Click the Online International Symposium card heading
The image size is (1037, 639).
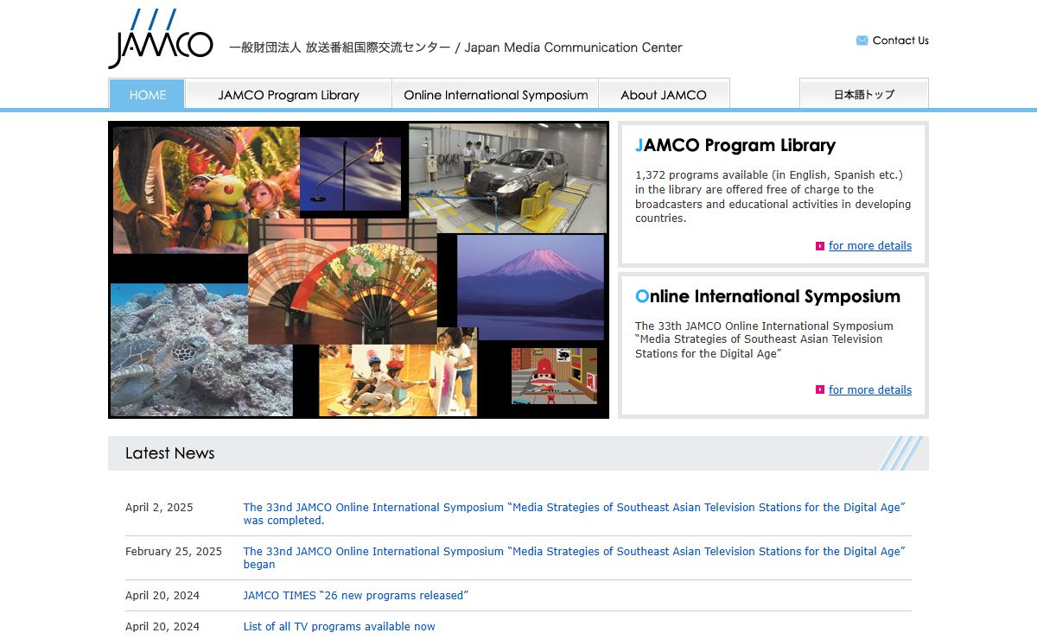pyautogui.click(x=767, y=296)
